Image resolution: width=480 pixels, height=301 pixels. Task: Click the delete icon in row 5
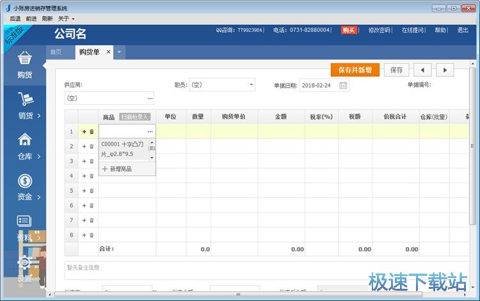tap(92, 190)
